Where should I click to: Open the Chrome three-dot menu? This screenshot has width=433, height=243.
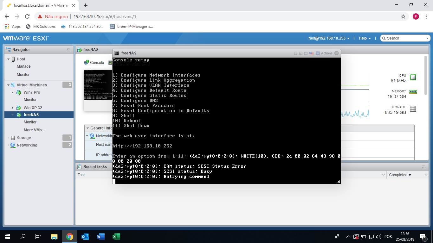click(x=426, y=16)
